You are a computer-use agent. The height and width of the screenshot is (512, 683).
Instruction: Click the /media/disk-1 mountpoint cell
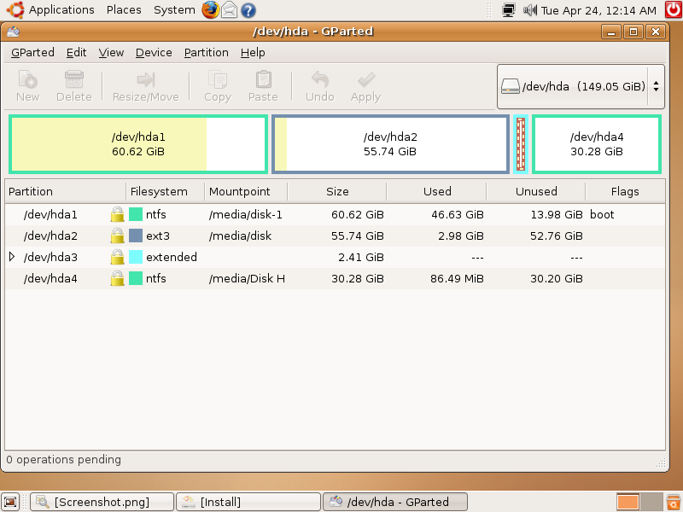[246, 214]
